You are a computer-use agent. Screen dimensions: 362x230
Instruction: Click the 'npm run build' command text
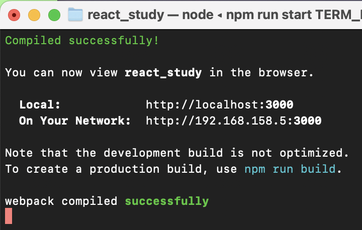point(290,169)
